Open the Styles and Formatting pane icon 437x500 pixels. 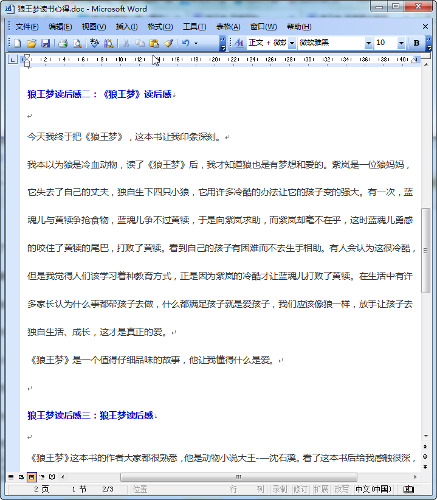pos(239,43)
